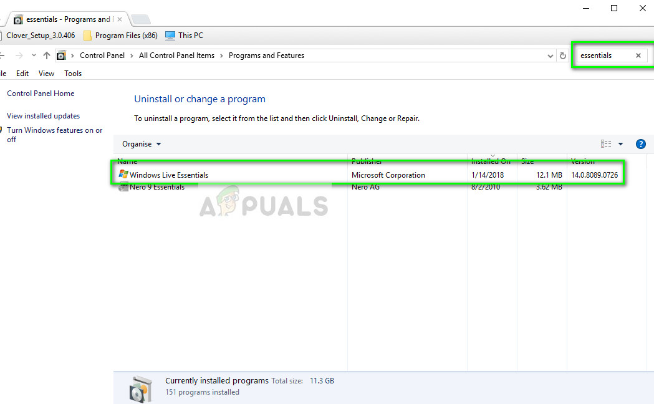
Task: Minimize the window
Action: tap(586, 8)
